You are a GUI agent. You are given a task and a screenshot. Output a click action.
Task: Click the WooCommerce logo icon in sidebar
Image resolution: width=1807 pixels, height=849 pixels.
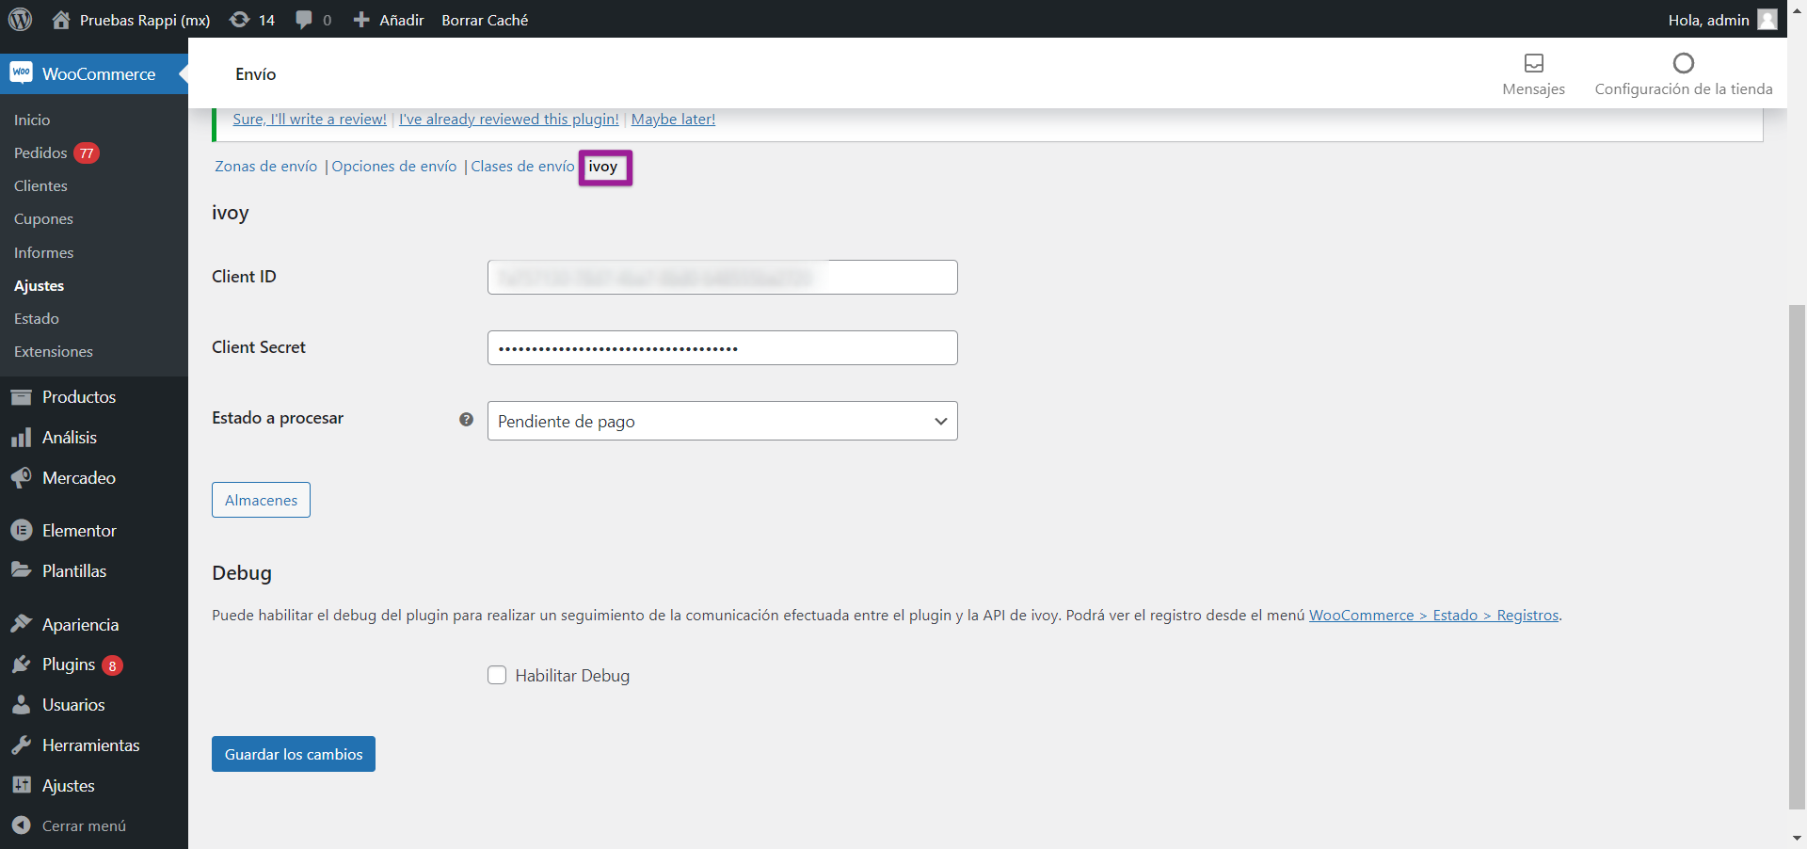(x=21, y=73)
